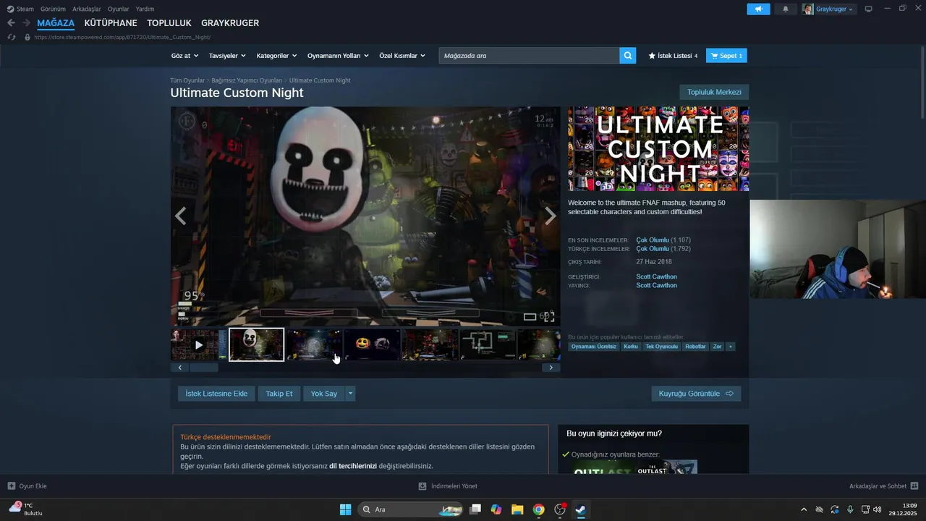Click the Takip Et button

[279, 394]
